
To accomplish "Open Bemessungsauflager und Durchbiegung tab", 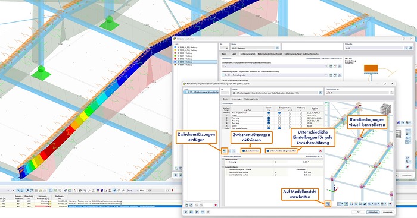I will pos(301,54).
